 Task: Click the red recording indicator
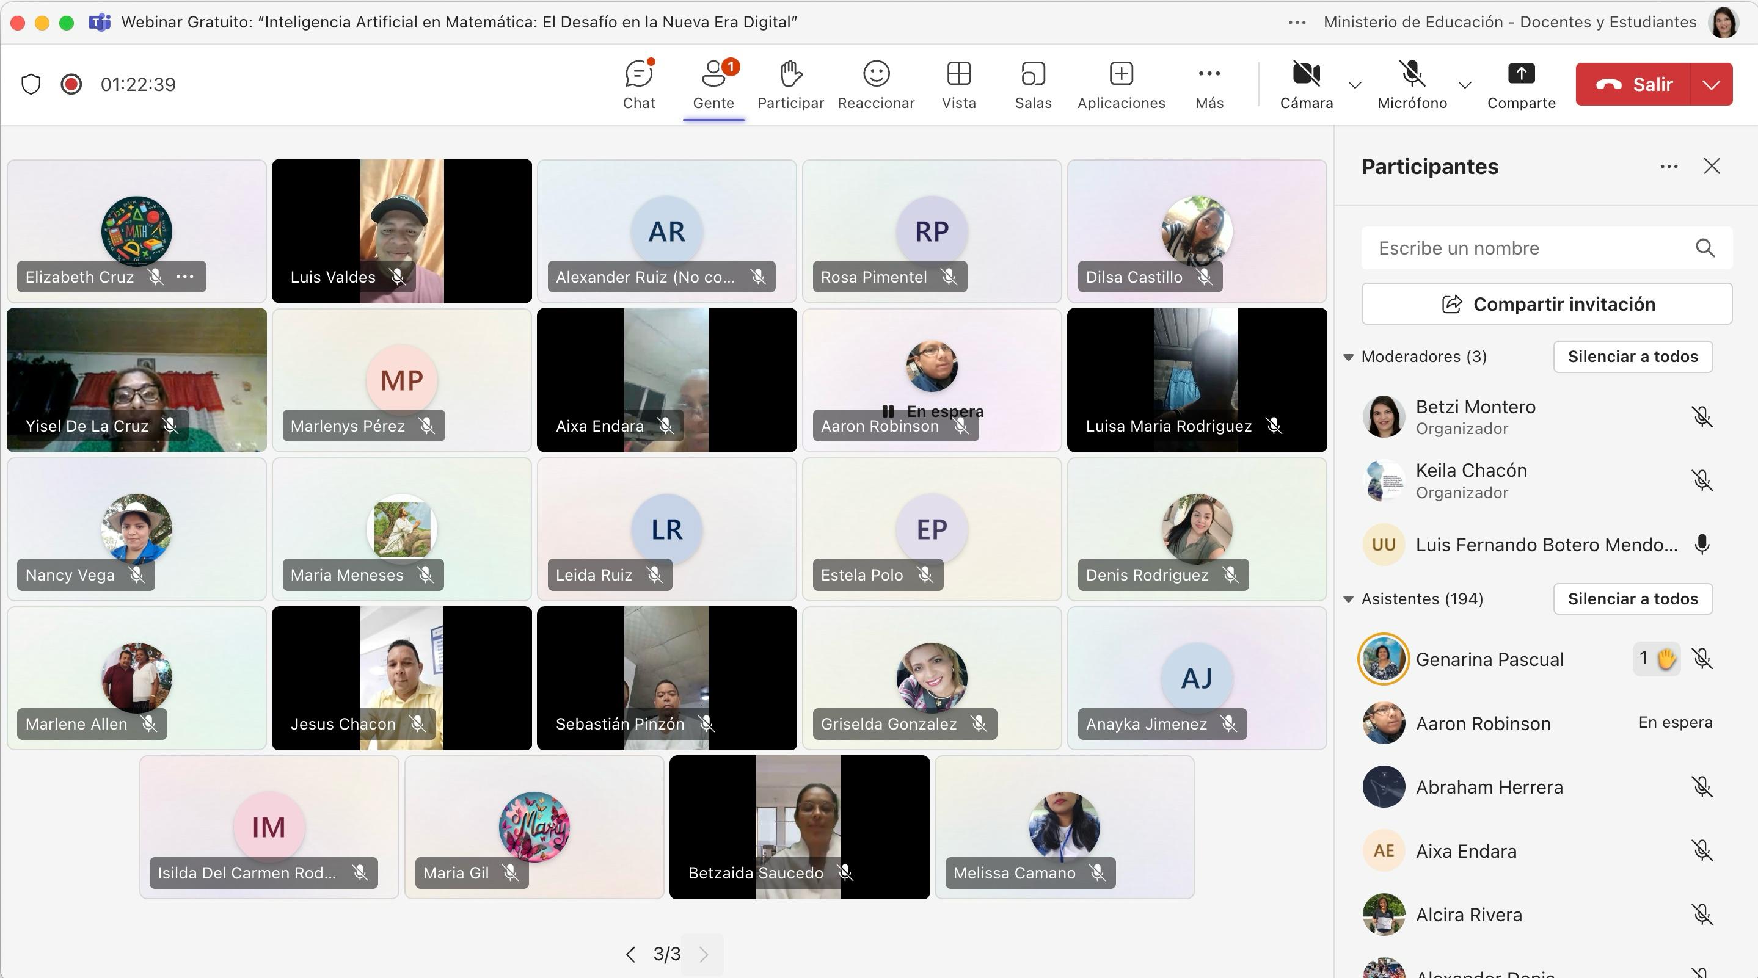coord(71,84)
